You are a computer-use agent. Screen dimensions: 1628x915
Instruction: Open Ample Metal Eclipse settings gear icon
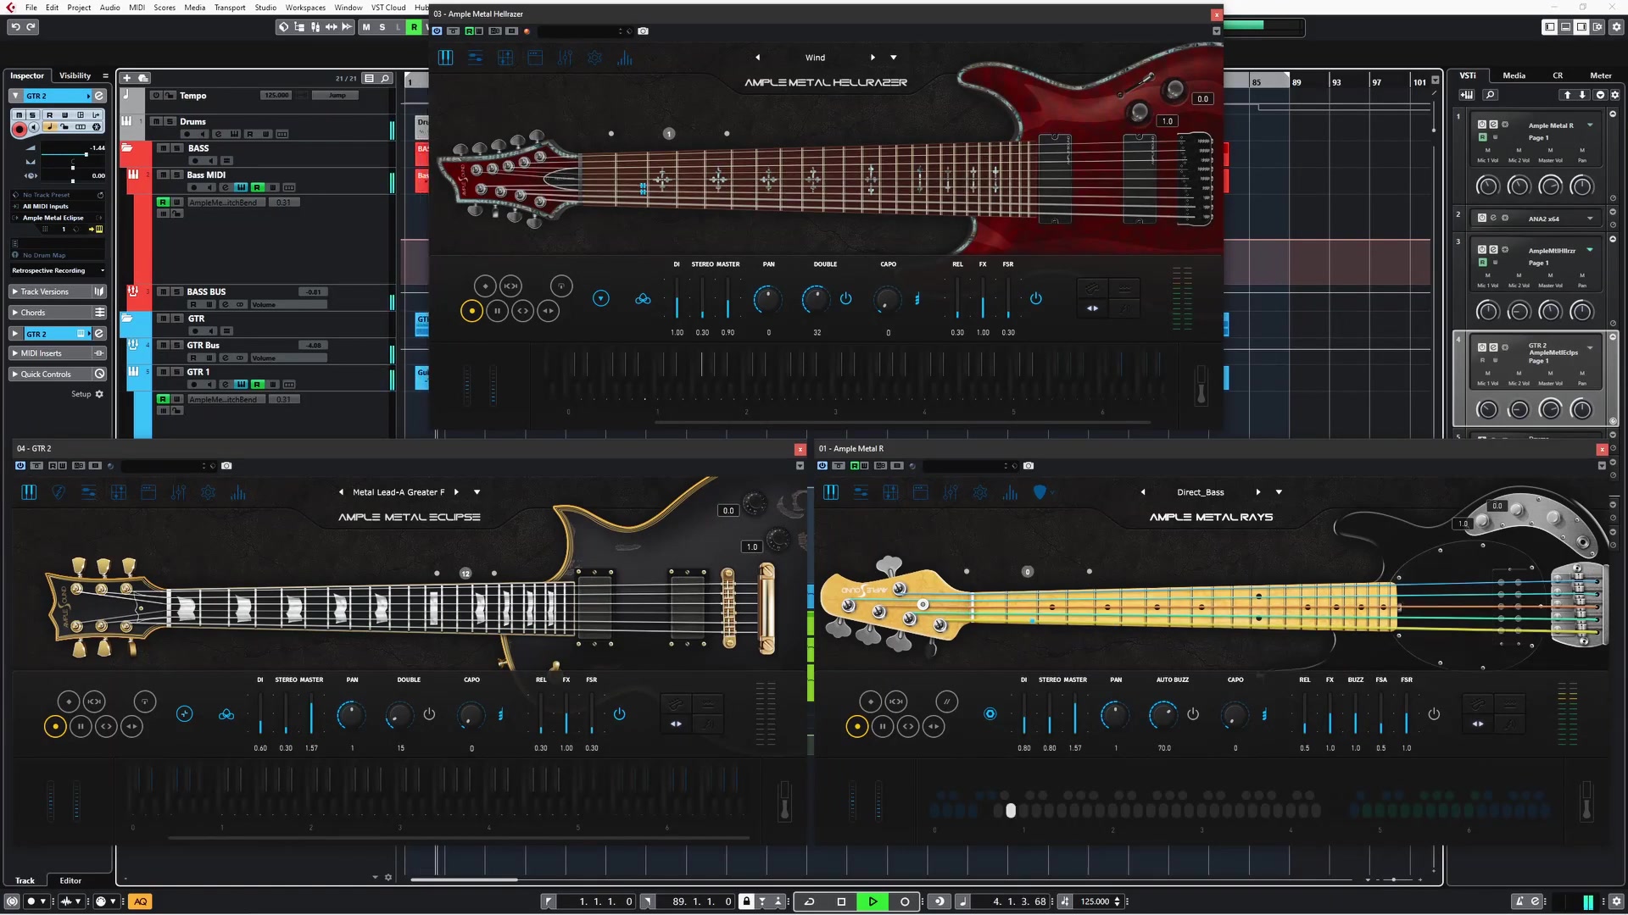tap(208, 492)
